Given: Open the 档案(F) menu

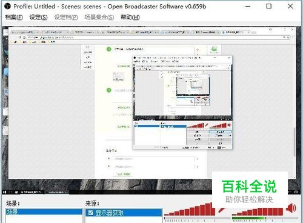Looking at the screenshot, I should [14, 18].
